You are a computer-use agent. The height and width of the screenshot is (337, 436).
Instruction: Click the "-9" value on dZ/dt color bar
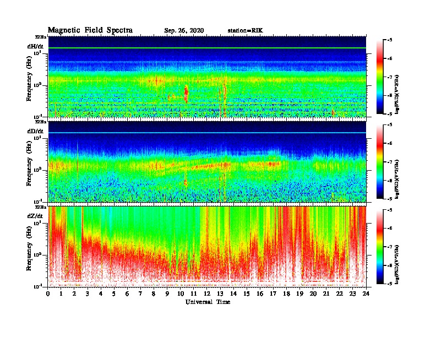coord(390,284)
